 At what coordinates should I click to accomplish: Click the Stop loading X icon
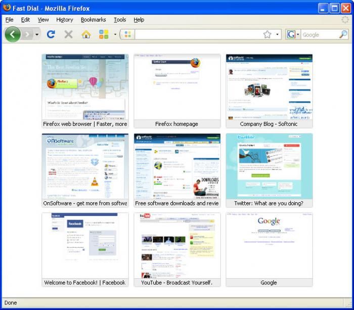tap(68, 34)
